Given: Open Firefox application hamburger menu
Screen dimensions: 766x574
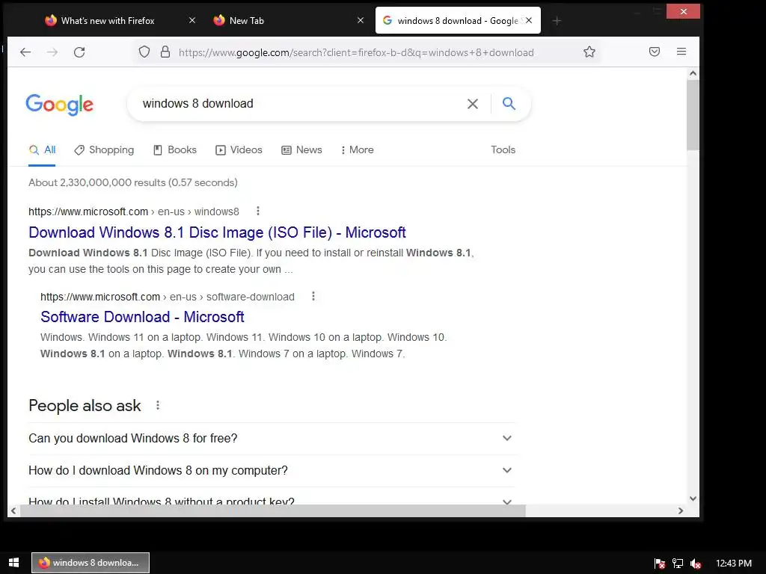Looking at the screenshot, I should 681,52.
